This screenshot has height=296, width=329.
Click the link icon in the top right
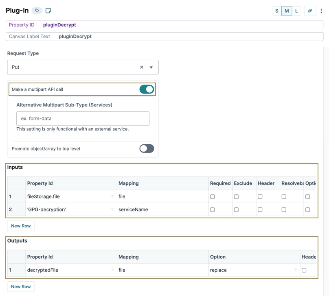coord(310,11)
